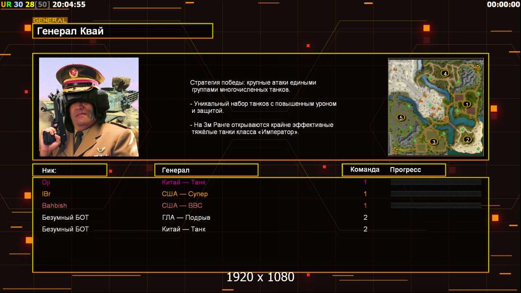Pick start position 3 on the map
This screenshot has height=293, width=521.
pyautogui.click(x=433, y=142)
